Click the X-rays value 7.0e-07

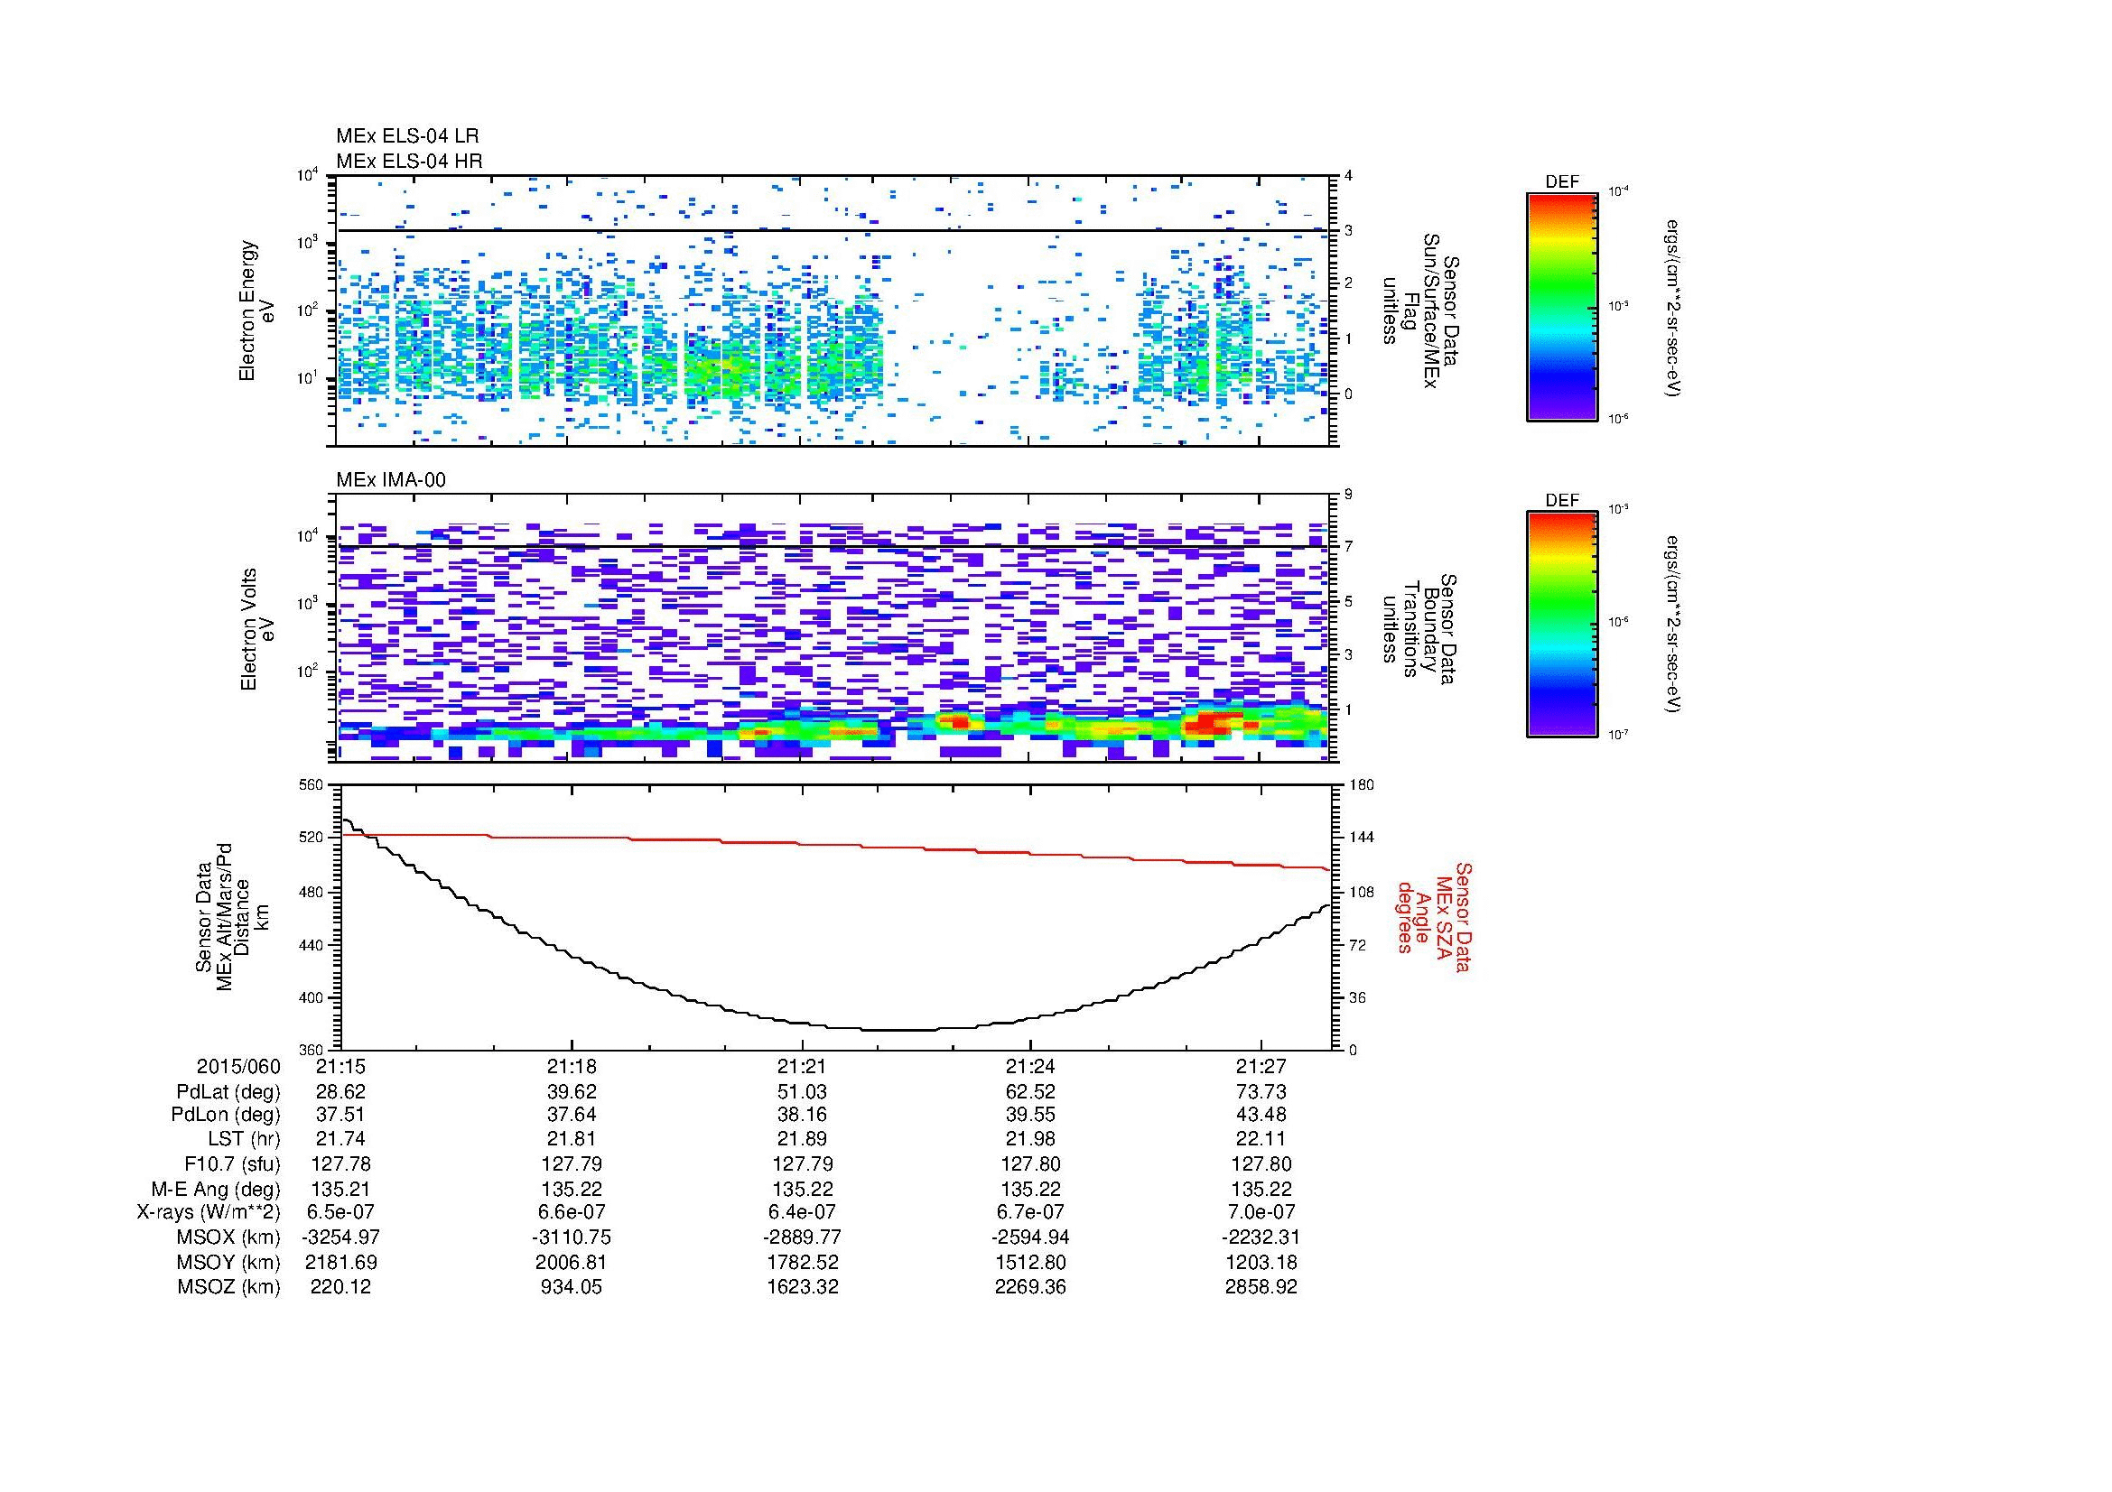[x=1261, y=1213]
